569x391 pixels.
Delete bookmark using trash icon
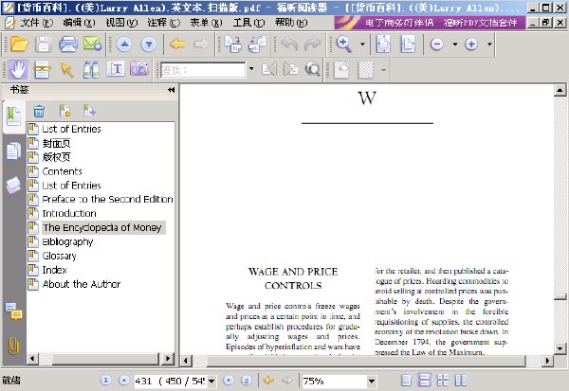pos(39,111)
